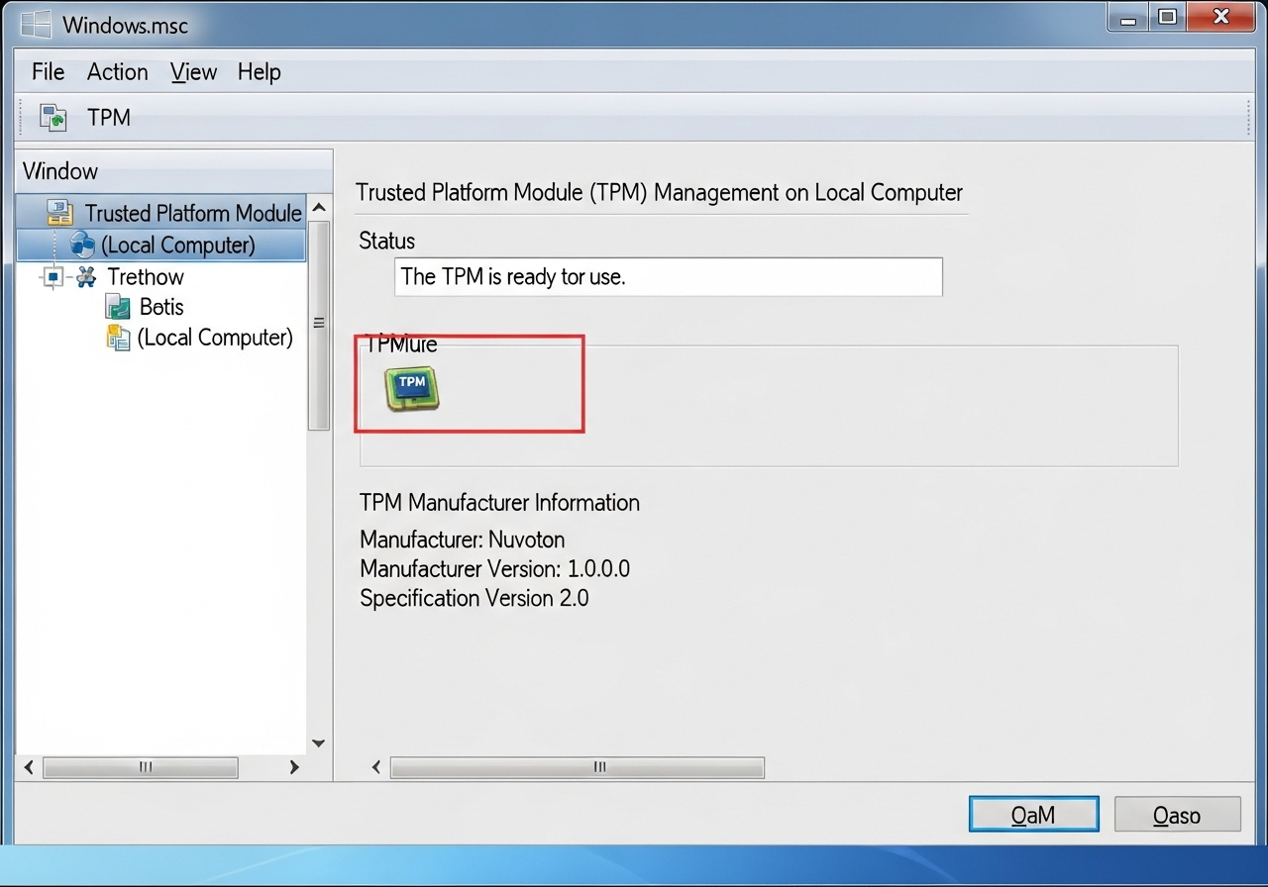Click the Trethow puzzle-piece icon

[x=85, y=277]
